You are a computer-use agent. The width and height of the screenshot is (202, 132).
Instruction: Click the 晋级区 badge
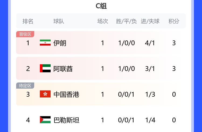point(25,34)
